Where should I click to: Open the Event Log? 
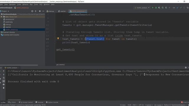click(185, 102)
